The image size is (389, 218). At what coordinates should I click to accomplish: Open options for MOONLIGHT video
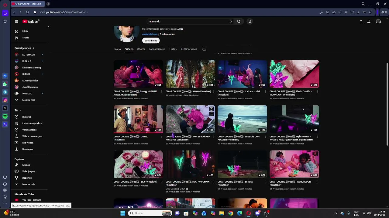coord(318,92)
